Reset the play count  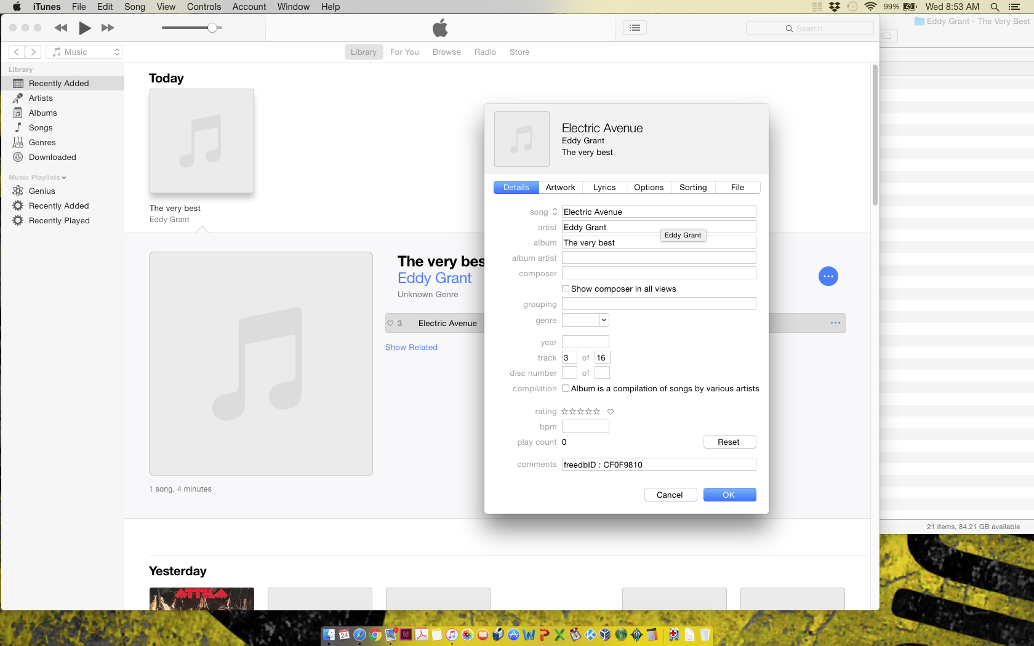pyautogui.click(x=729, y=442)
